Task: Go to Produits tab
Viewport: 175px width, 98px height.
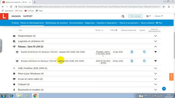Action: coord(15,23)
